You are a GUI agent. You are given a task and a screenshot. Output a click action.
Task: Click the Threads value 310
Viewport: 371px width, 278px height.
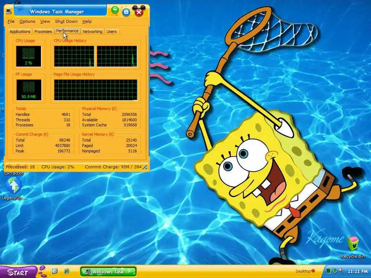[67, 120]
